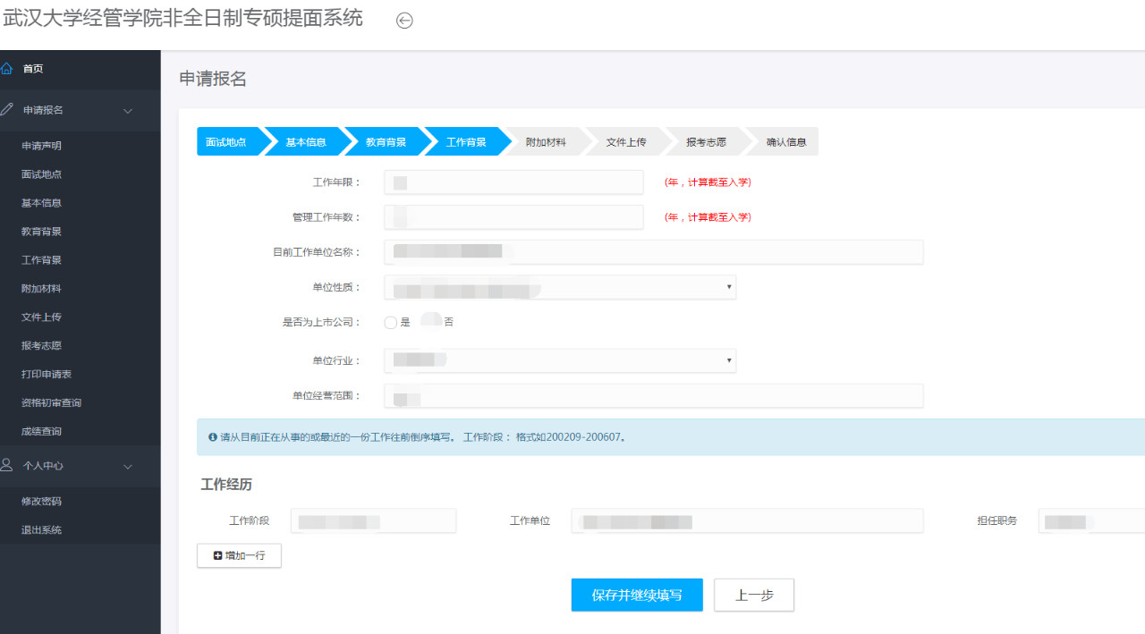Click the home icon in sidebar

[x=7, y=69]
